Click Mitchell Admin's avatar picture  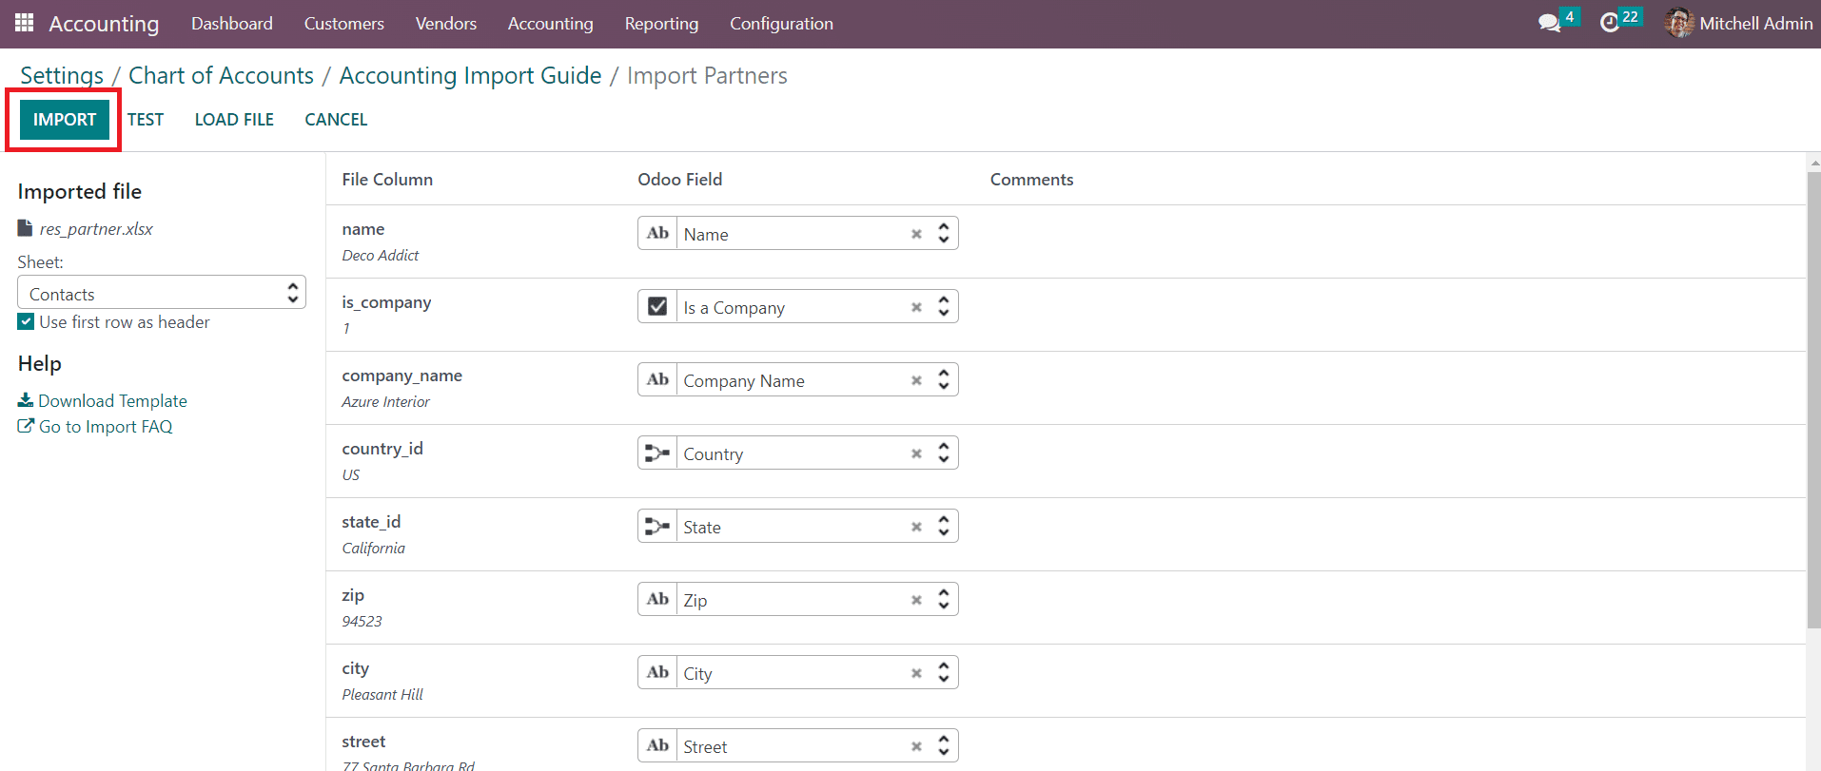[x=1679, y=23]
